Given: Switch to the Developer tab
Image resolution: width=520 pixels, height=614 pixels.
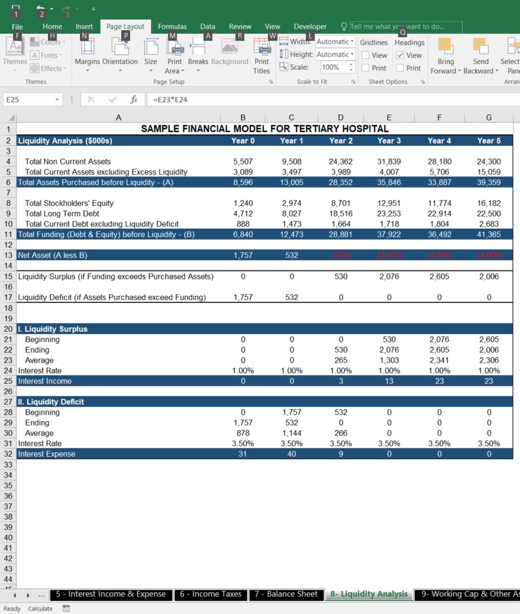Looking at the screenshot, I should [x=310, y=27].
